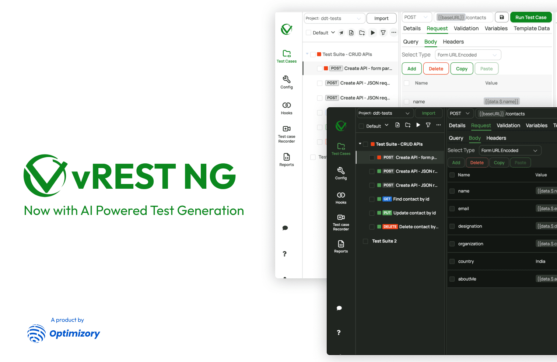Open Reports in the light window sidebar
557x362 pixels.
[x=287, y=160]
